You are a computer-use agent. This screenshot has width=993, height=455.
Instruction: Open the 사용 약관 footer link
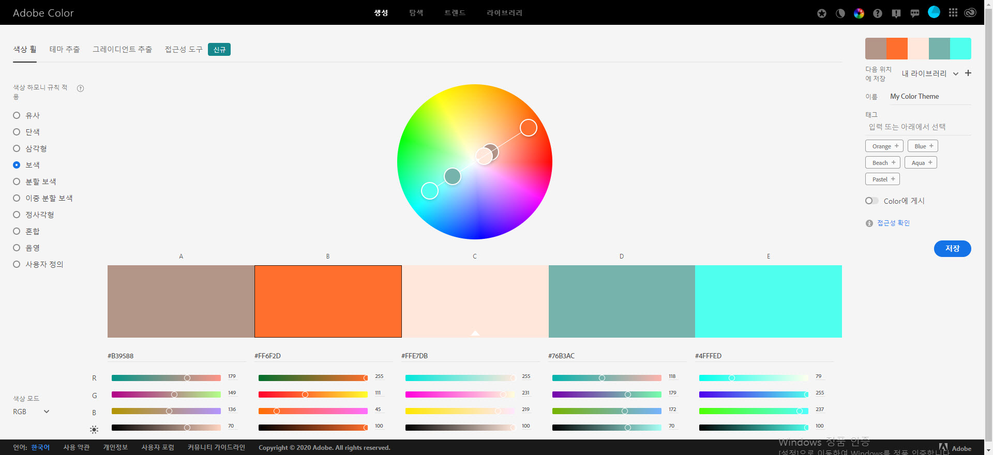pyautogui.click(x=77, y=448)
